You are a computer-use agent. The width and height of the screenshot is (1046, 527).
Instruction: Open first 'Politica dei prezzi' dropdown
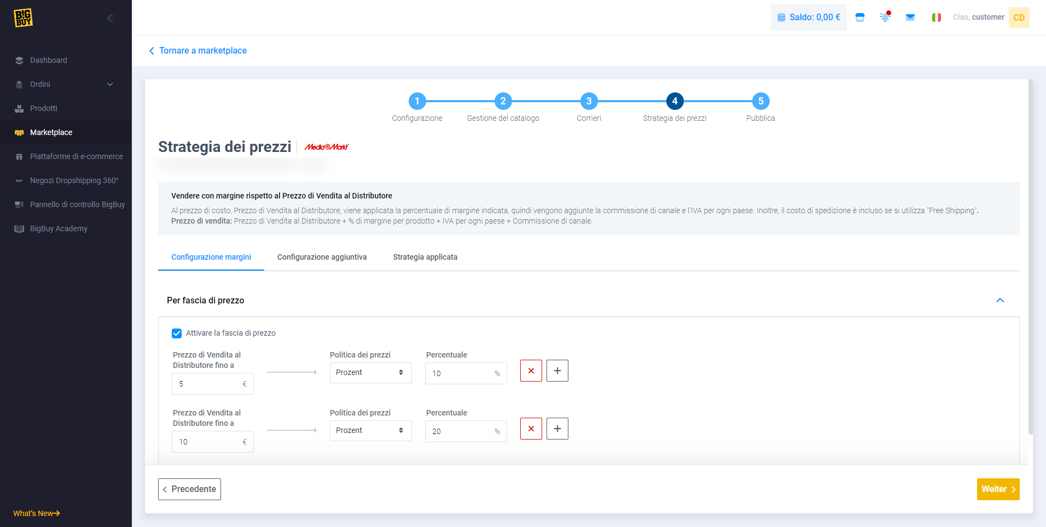point(370,372)
